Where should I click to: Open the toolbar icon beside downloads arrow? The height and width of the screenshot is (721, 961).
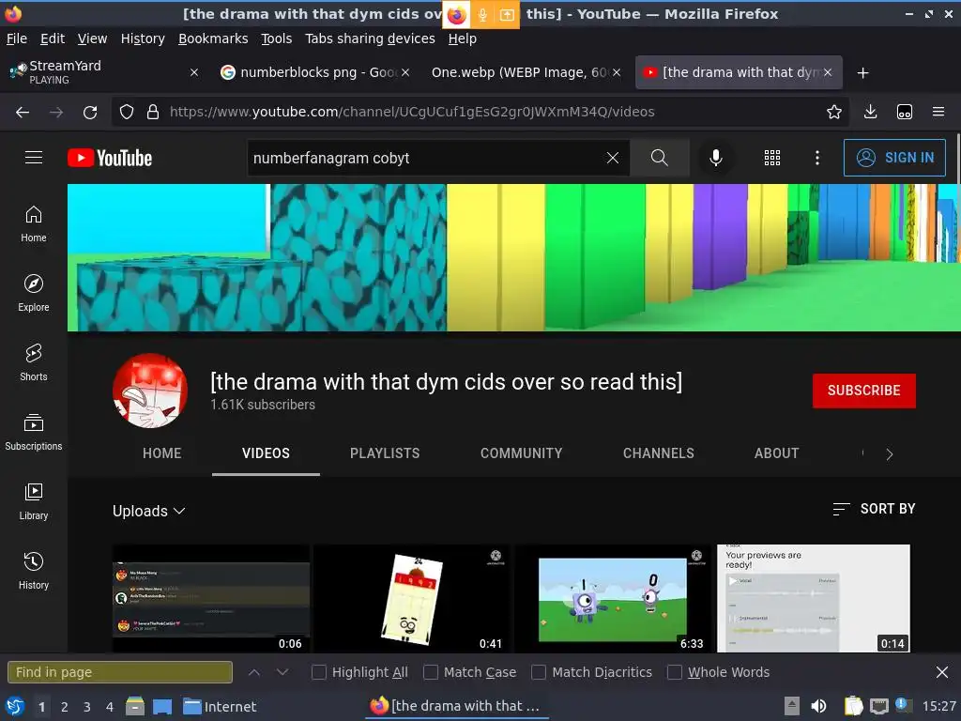904,113
